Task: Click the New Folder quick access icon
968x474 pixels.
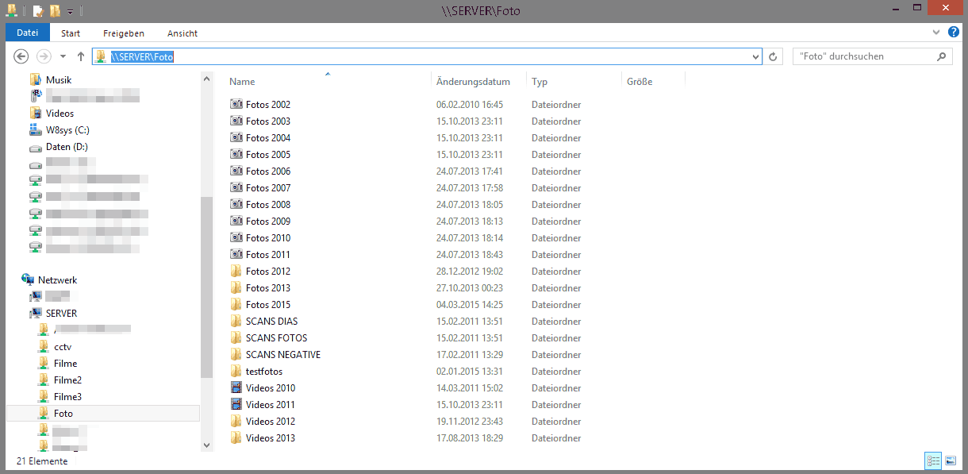Action: (54, 11)
